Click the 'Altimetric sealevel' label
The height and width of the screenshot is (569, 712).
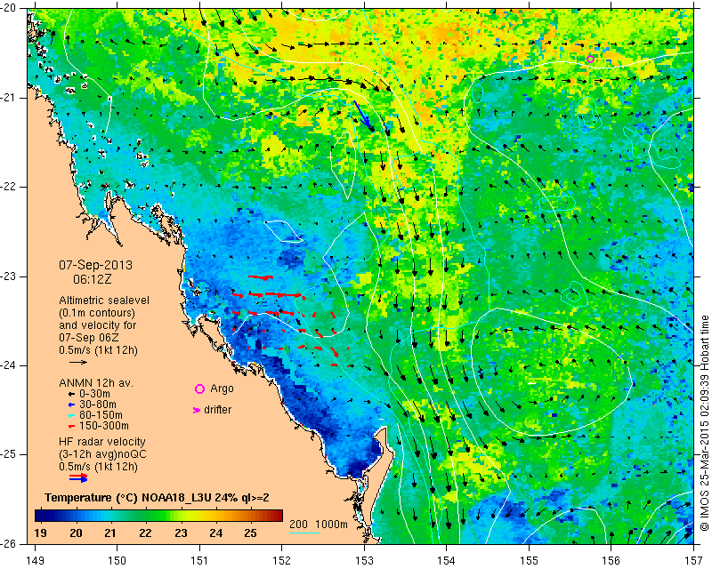(104, 301)
